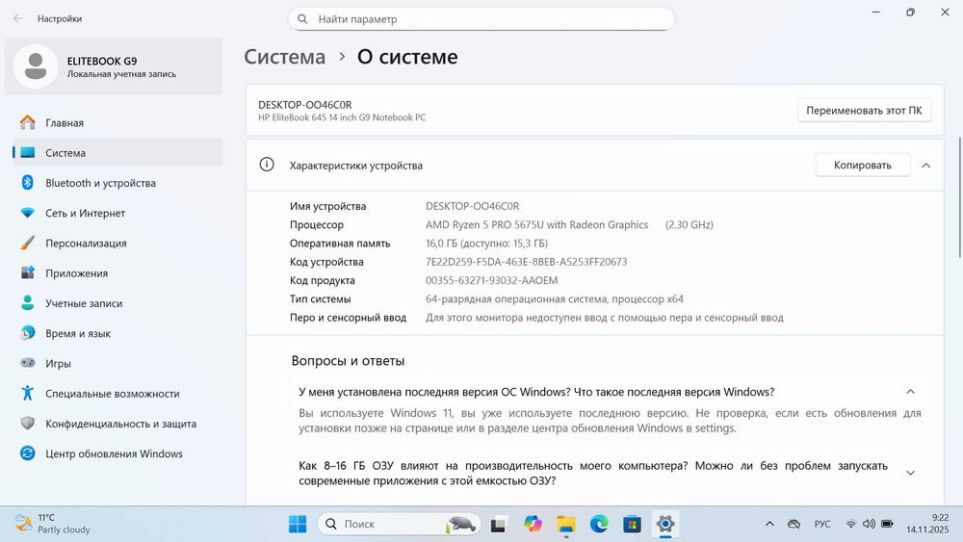Click the device ID 7E22D259-F5DA-463E-8BEB-A5253FF20673
Screen dimensions: 963x542
tap(527, 262)
